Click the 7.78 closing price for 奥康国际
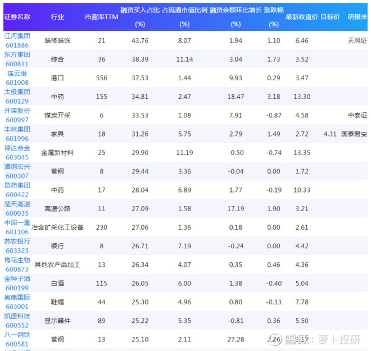Viewport: 371px width, 351px height. (302, 302)
